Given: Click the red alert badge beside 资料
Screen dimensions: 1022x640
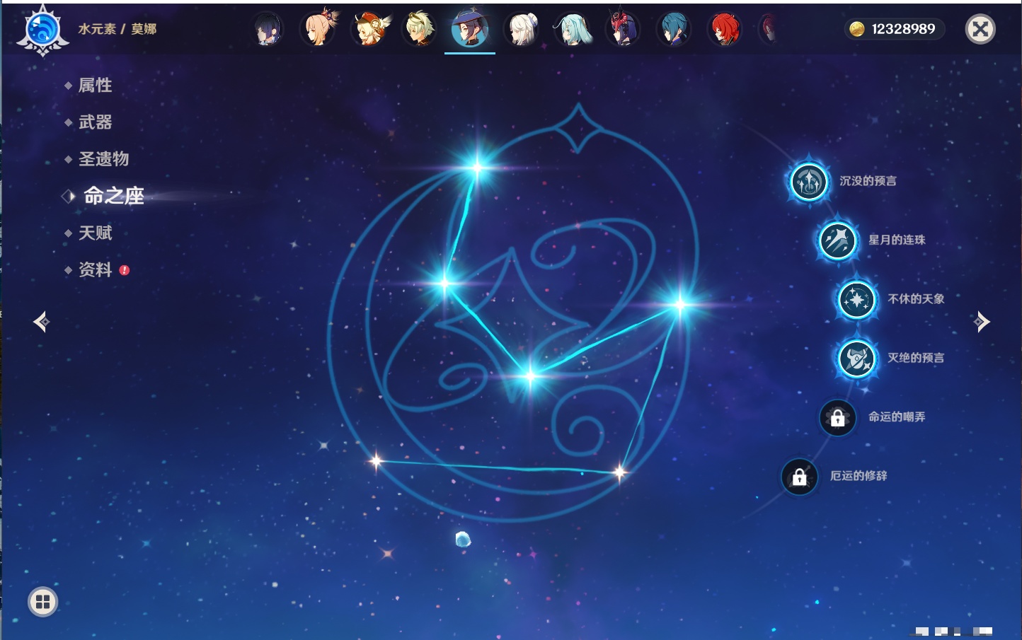Looking at the screenshot, I should 125,270.
